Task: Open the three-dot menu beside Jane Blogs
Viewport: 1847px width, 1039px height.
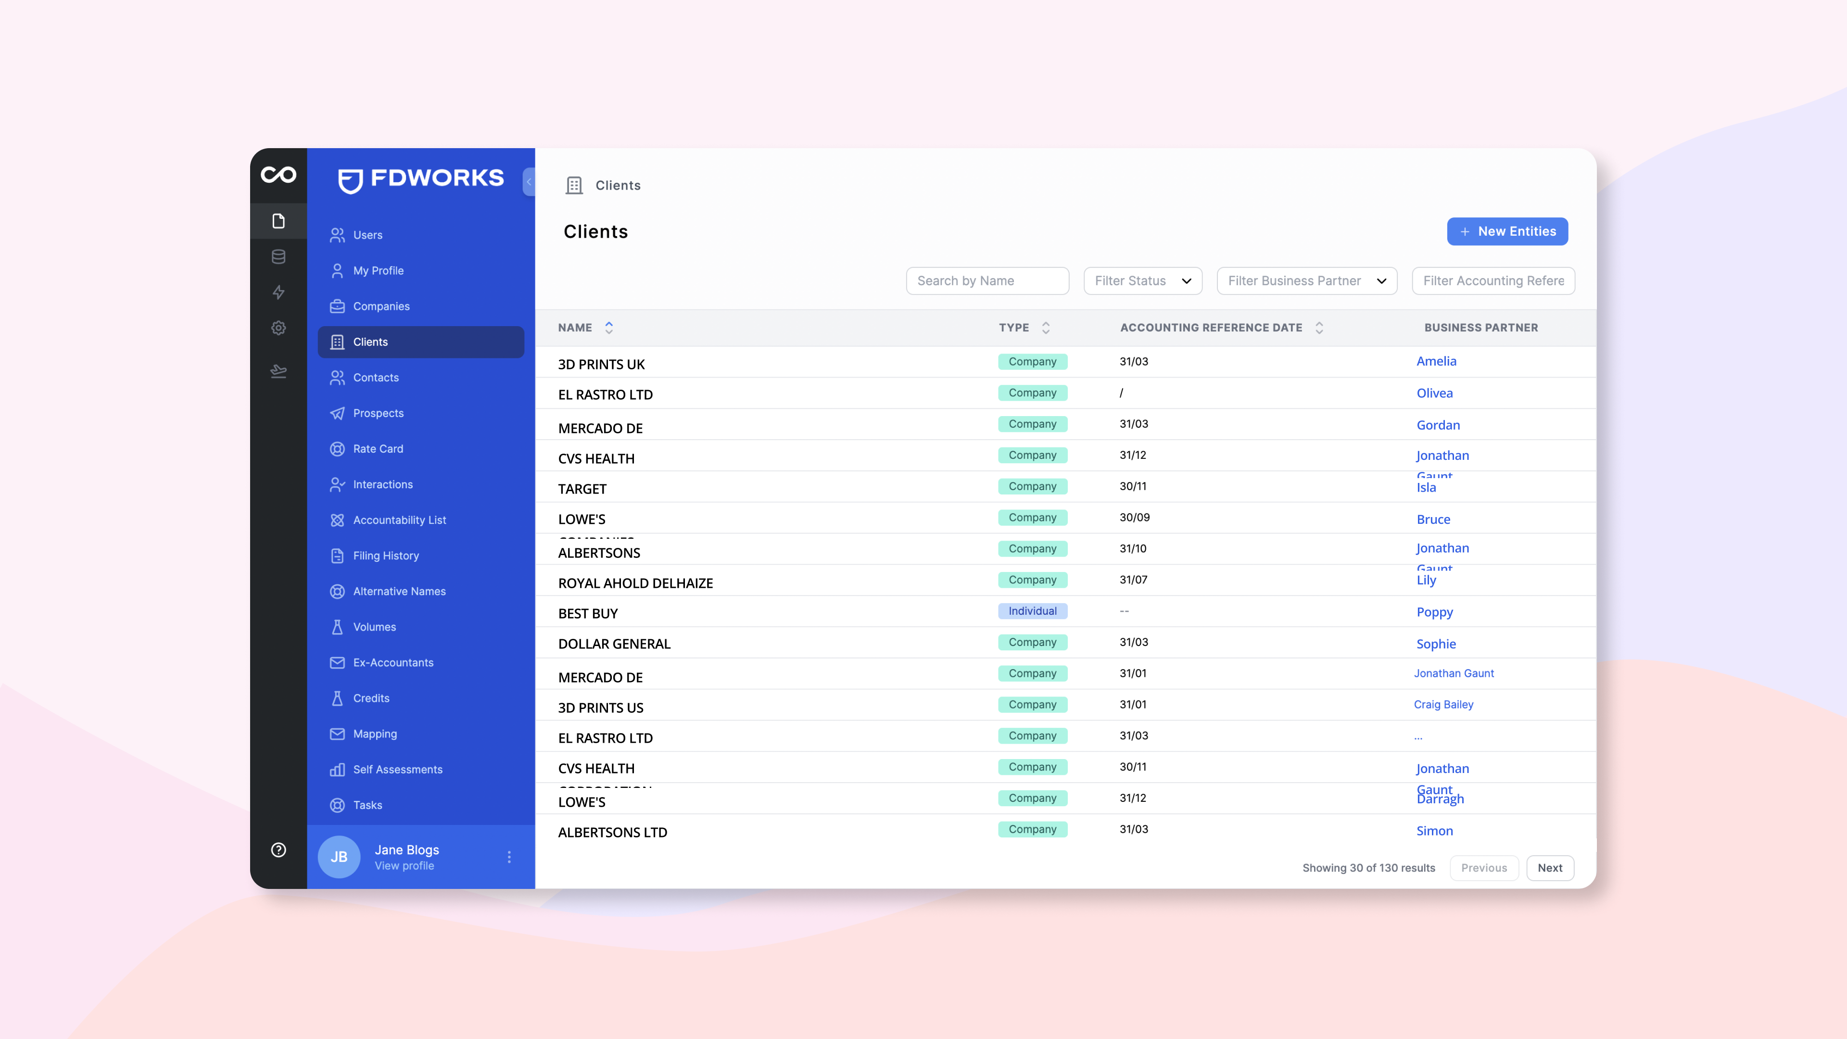Action: (x=509, y=857)
